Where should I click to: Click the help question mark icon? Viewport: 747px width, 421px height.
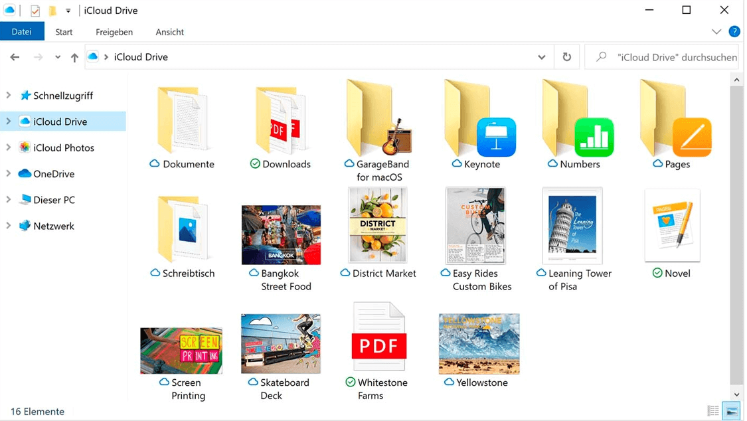tap(734, 32)
